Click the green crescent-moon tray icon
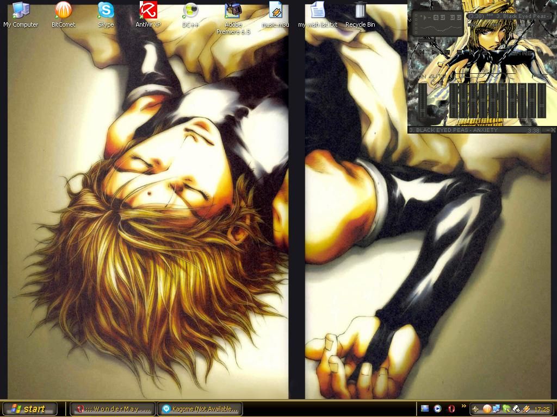Image resolution: width=557 pixels, height=417 pixels. 506,409
